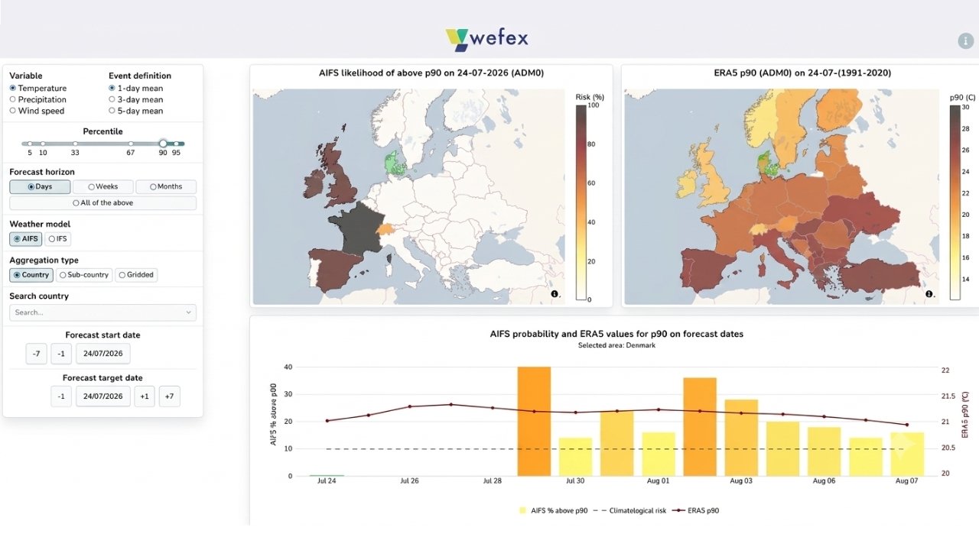Open the forecast target date field

(102, 396)
